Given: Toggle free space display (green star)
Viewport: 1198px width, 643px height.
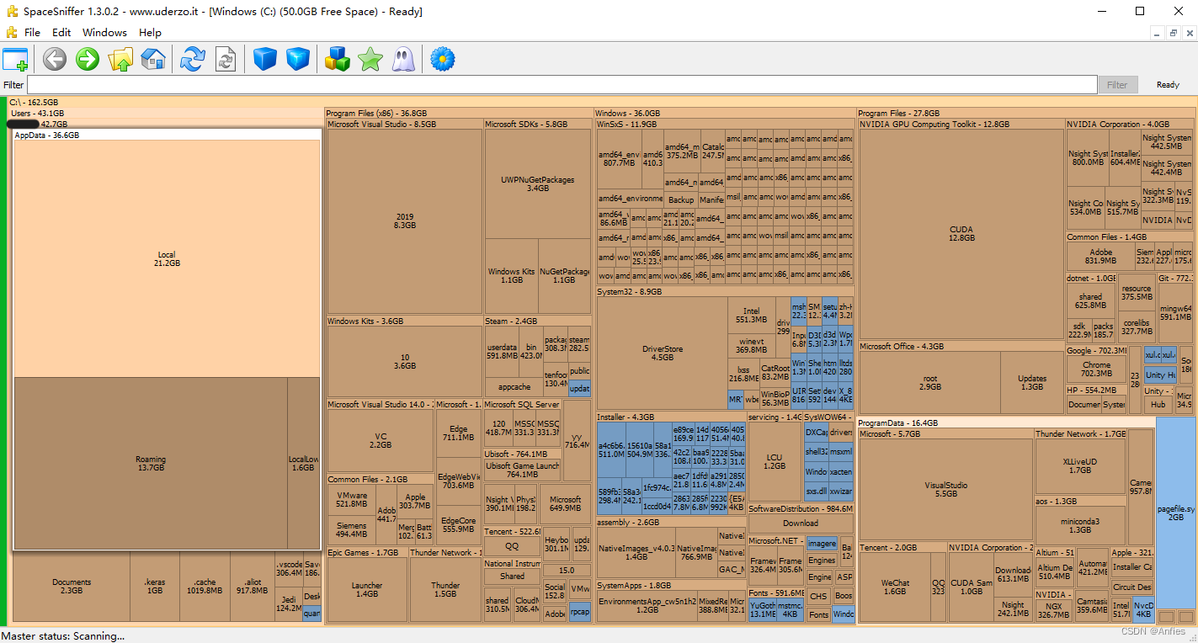Looking at the screenshot, I should click(370, 59).
